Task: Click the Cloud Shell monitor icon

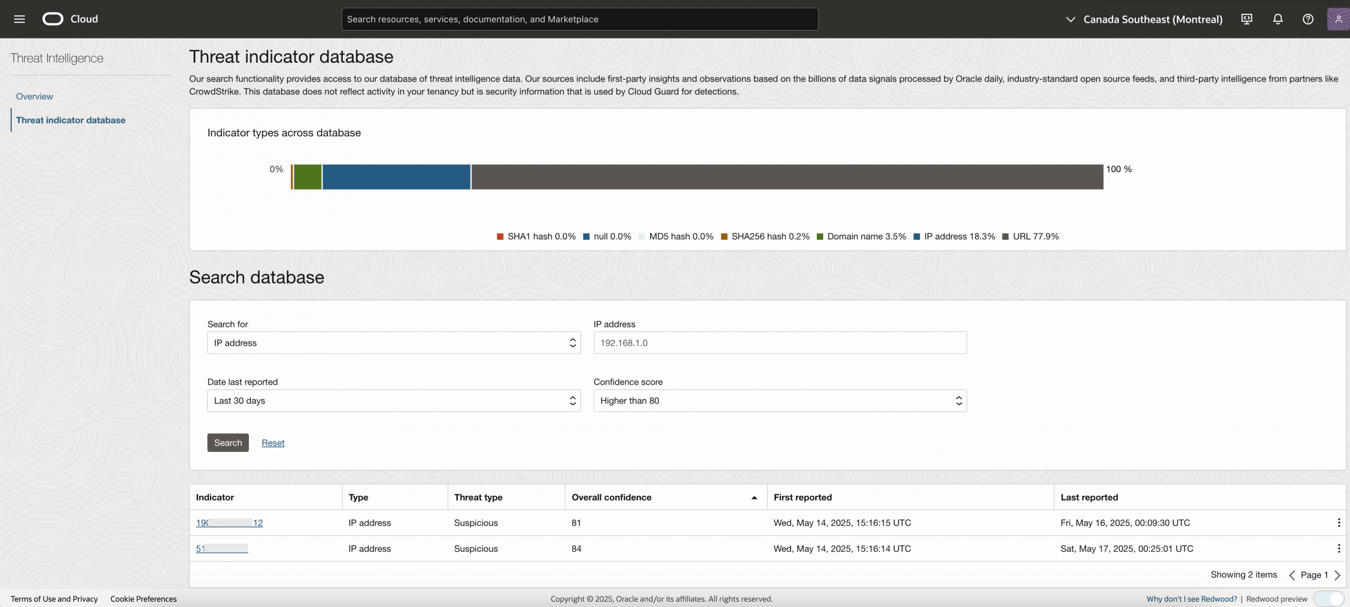Action: [1247, 19]
